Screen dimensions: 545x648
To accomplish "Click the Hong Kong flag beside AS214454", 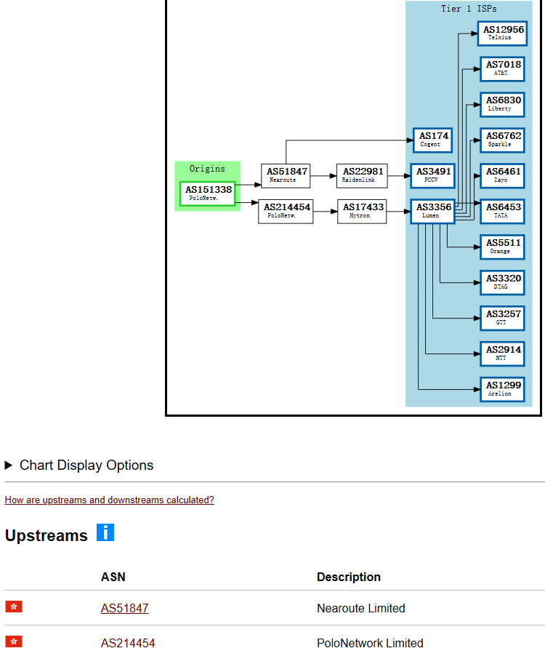I will tap(14, 641).
